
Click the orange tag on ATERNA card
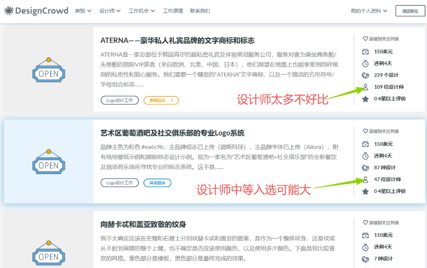[x=161, y=100]
